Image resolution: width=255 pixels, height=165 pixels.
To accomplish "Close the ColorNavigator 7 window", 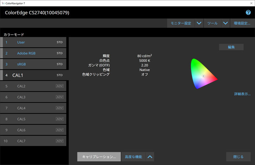I will tap(251, 3).
